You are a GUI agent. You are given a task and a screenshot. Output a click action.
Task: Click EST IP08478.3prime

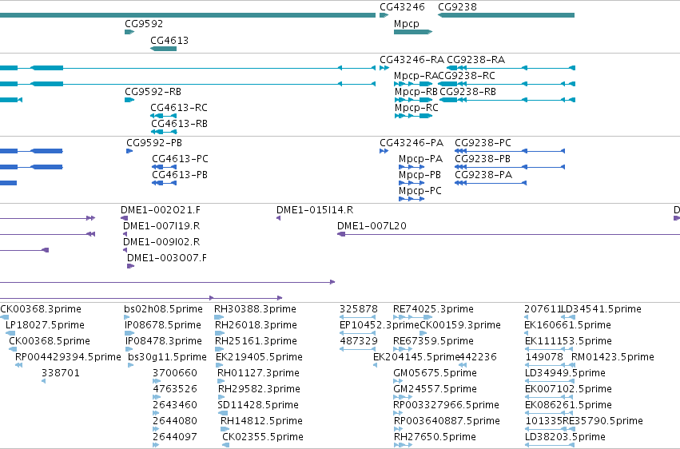point(164,341)
